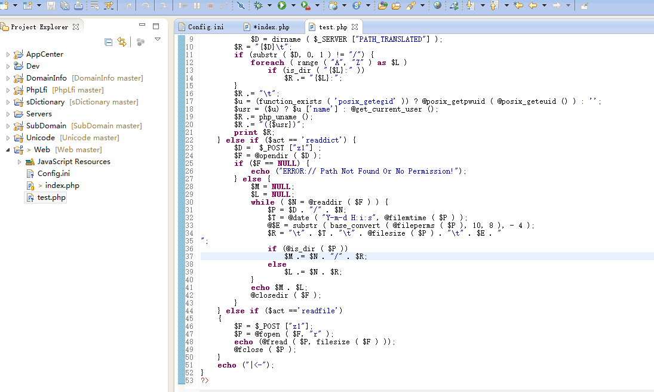Open the Next Annotation dropdown arrow
This screenshot has width=654, height=392.
(483, 5)
